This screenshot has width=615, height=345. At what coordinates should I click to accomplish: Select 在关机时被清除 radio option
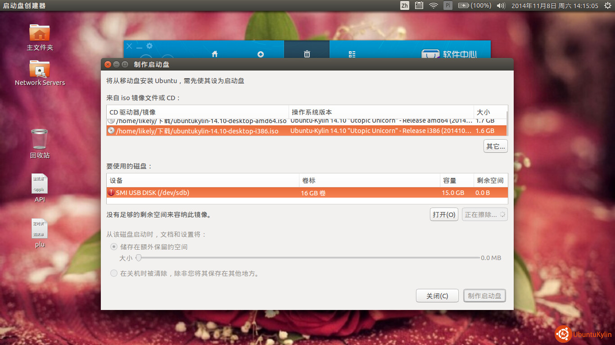(114, 273)
